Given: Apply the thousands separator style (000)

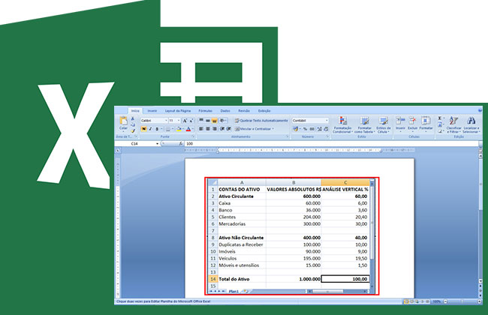Looking at the screenshot, I should (312, 129).
